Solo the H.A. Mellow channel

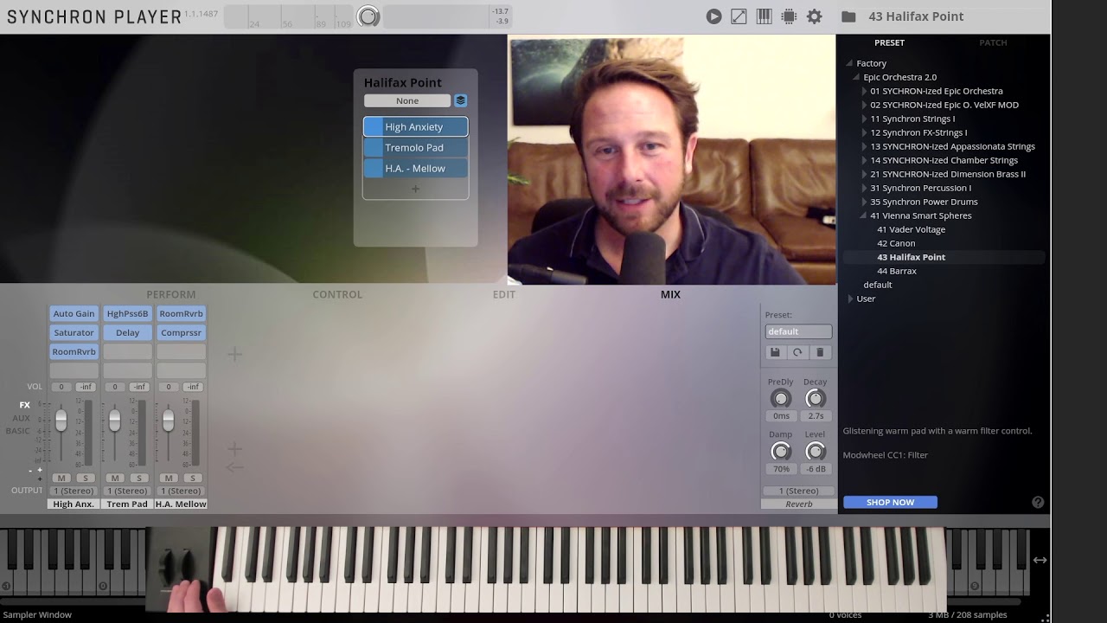click(192, 478)
